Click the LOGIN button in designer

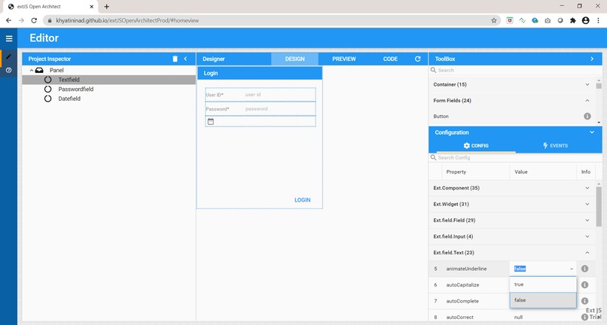[x=302, y=200]
